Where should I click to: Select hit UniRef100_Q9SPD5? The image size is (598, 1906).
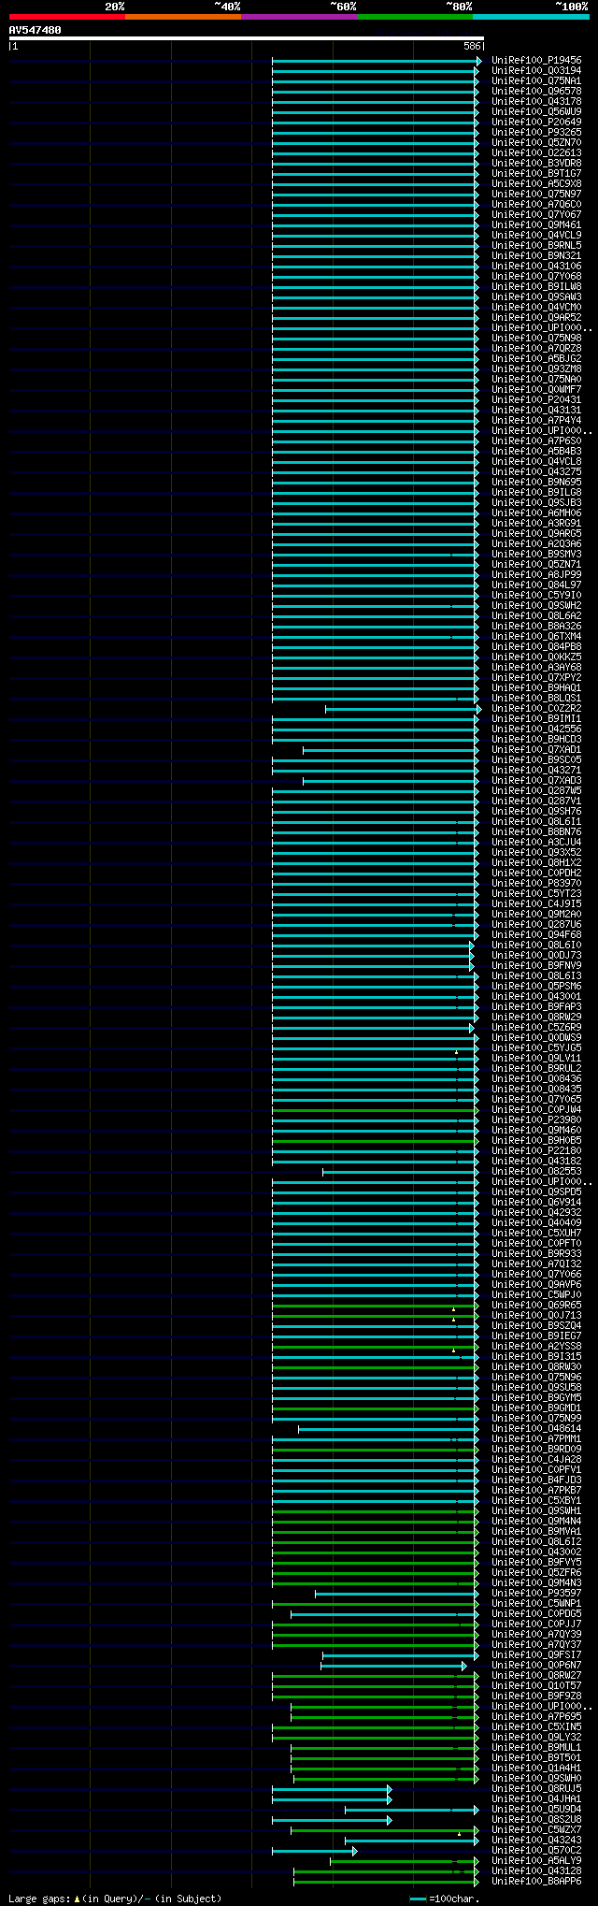[x=536, y=1192]
